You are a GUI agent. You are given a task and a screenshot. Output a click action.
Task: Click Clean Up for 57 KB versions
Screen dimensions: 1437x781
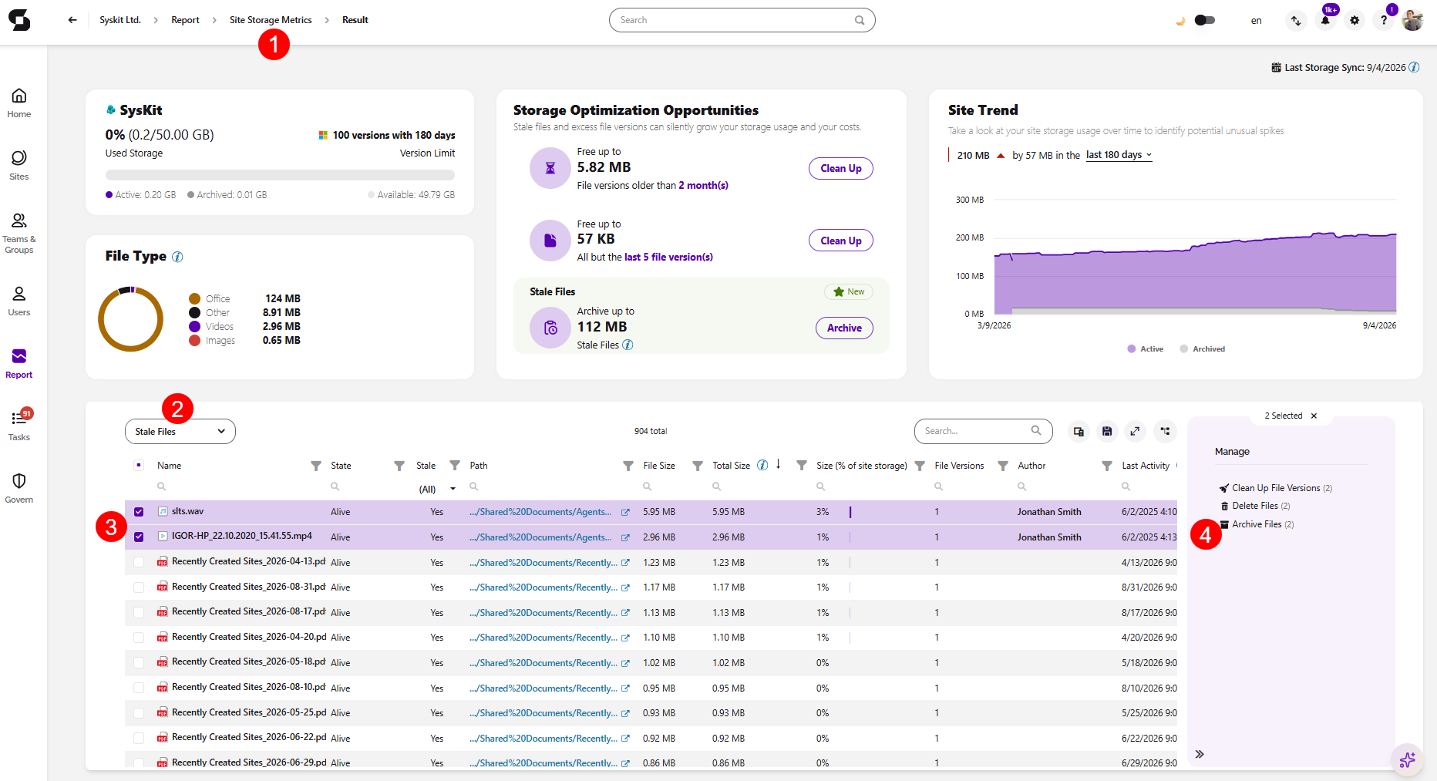coord(841,241)
